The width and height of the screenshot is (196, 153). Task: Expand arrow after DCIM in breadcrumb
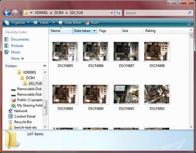pos(67,13)
